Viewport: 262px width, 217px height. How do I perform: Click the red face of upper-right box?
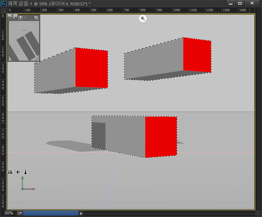click(x=197, y=55)
